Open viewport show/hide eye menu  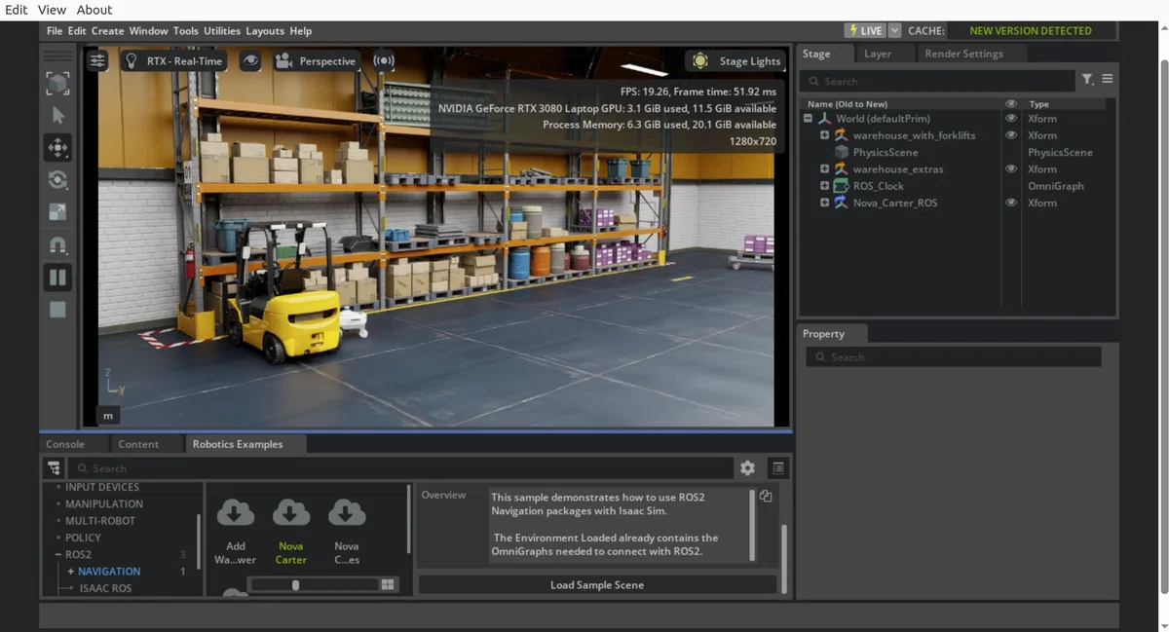coord(250,60)
